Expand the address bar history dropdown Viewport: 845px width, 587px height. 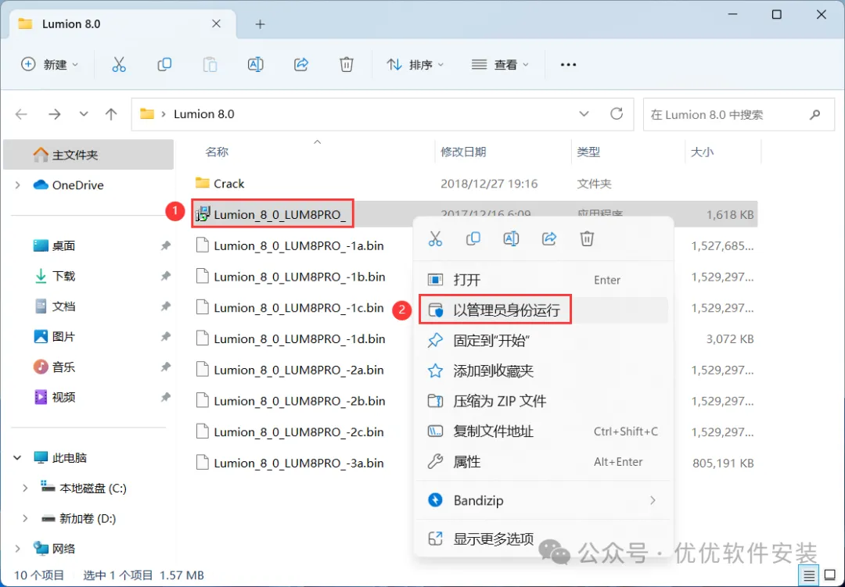pos(584,114)
